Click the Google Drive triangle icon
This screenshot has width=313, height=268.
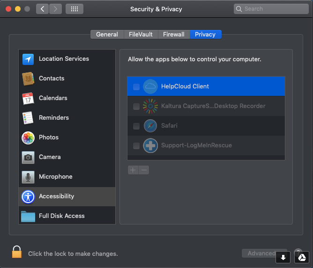pyautogui.click(x=302, y=257)
